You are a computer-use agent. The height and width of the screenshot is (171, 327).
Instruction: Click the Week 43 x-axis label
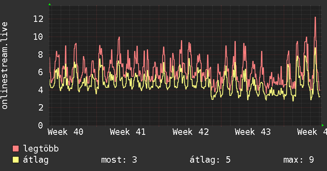pos(253,132)
